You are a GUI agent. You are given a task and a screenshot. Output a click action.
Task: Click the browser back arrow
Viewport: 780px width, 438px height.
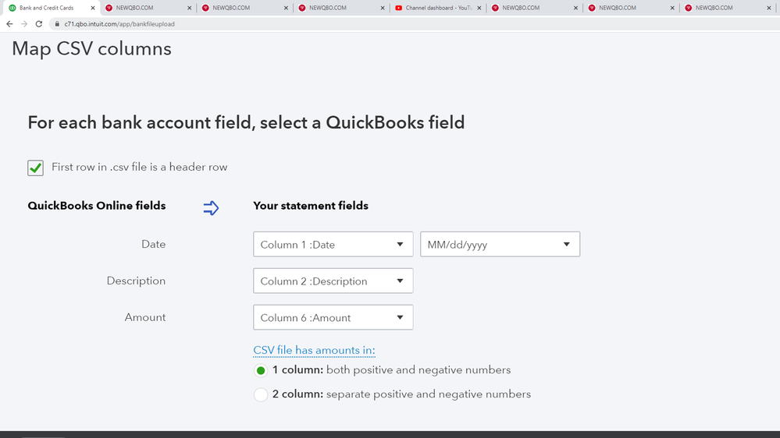point(9,24)
